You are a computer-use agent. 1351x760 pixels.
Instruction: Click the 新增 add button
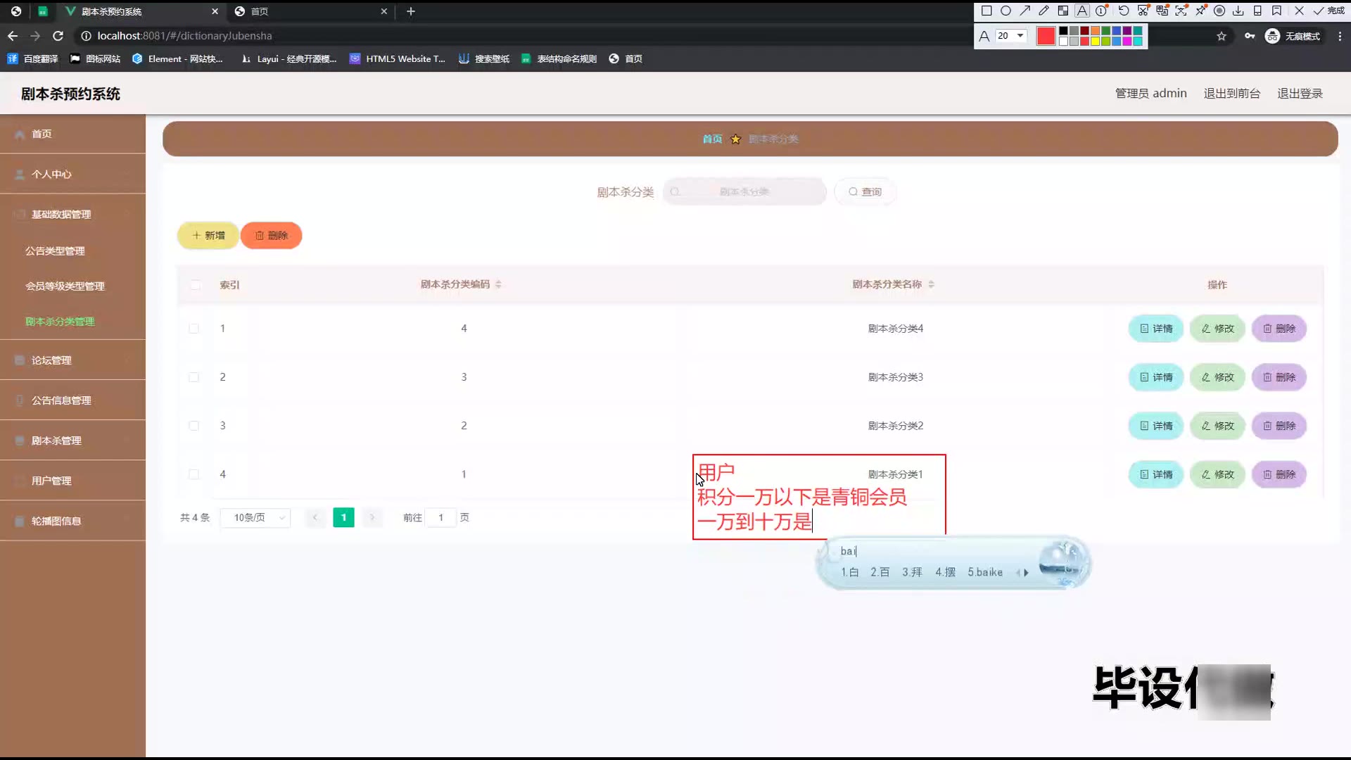[208, 236]
